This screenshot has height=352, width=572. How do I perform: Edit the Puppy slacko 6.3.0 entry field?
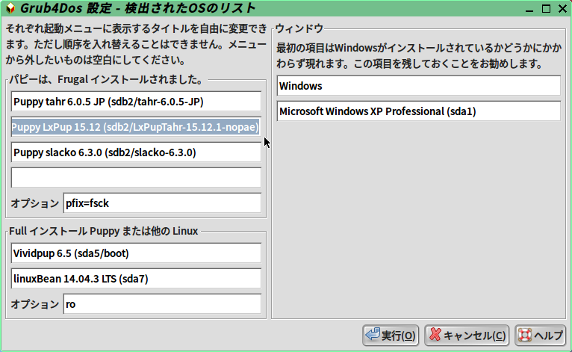pyautogui.click(x=136, y=152)
